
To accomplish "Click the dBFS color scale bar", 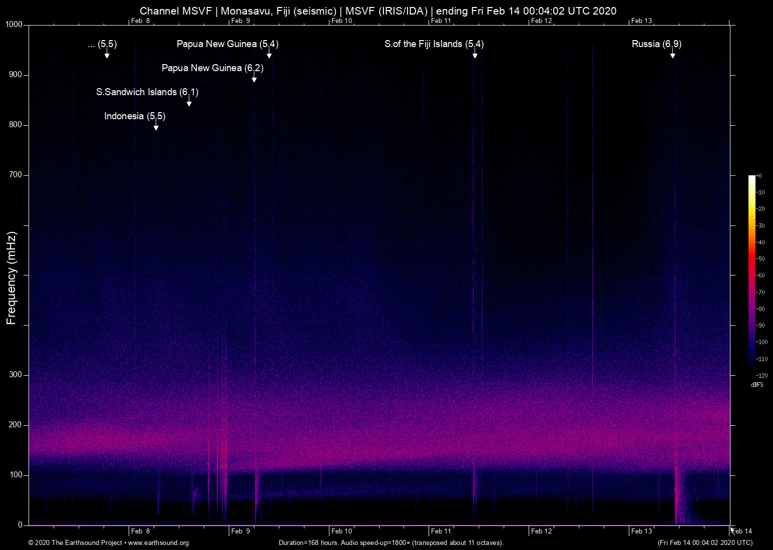I will (751, 276).
